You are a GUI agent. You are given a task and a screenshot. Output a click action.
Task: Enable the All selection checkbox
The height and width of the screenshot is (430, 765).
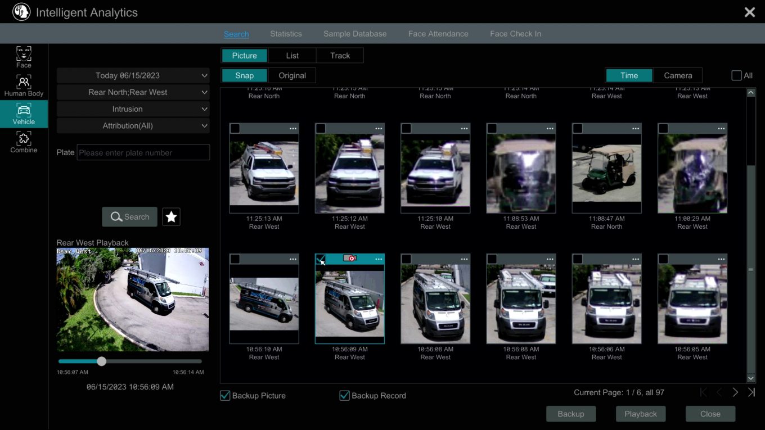pos(736,75)
